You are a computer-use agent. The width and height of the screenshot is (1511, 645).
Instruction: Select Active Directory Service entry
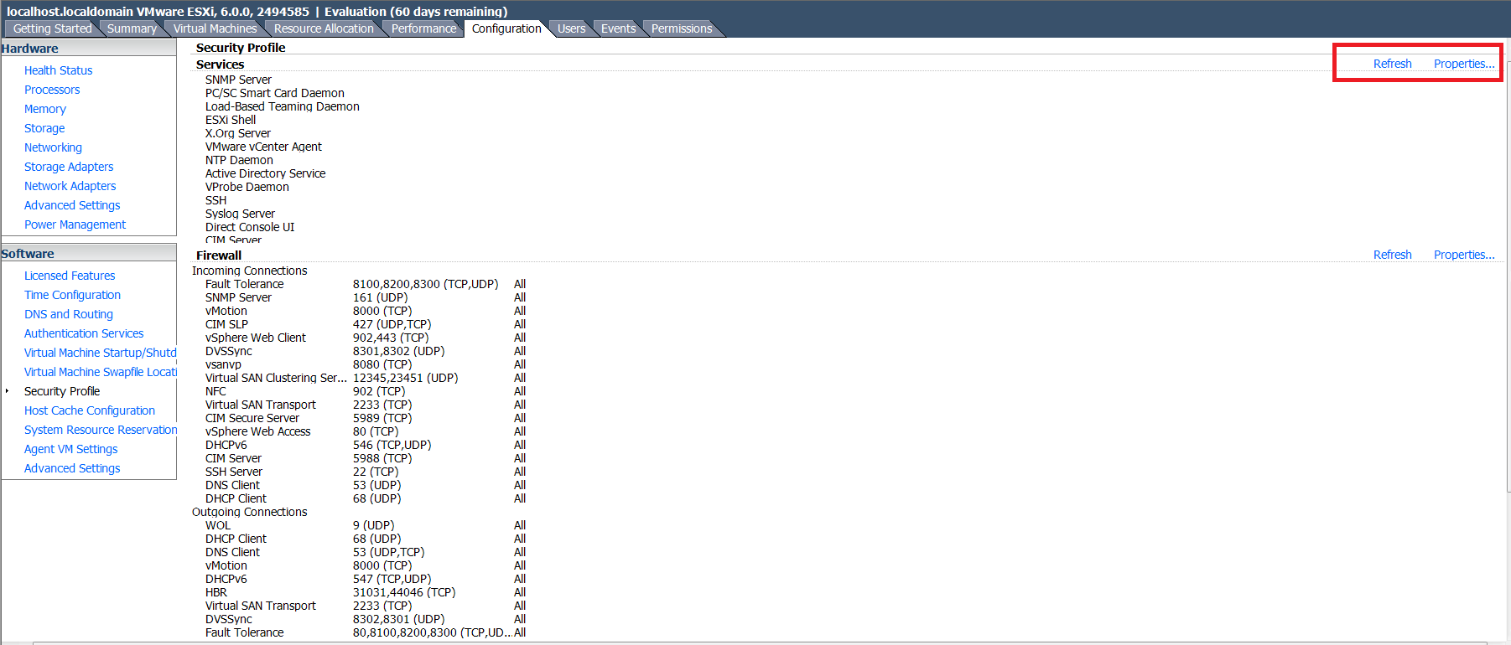(x=265, y=173)
